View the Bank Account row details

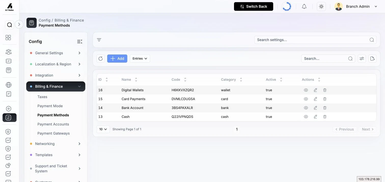click(306, 108)
